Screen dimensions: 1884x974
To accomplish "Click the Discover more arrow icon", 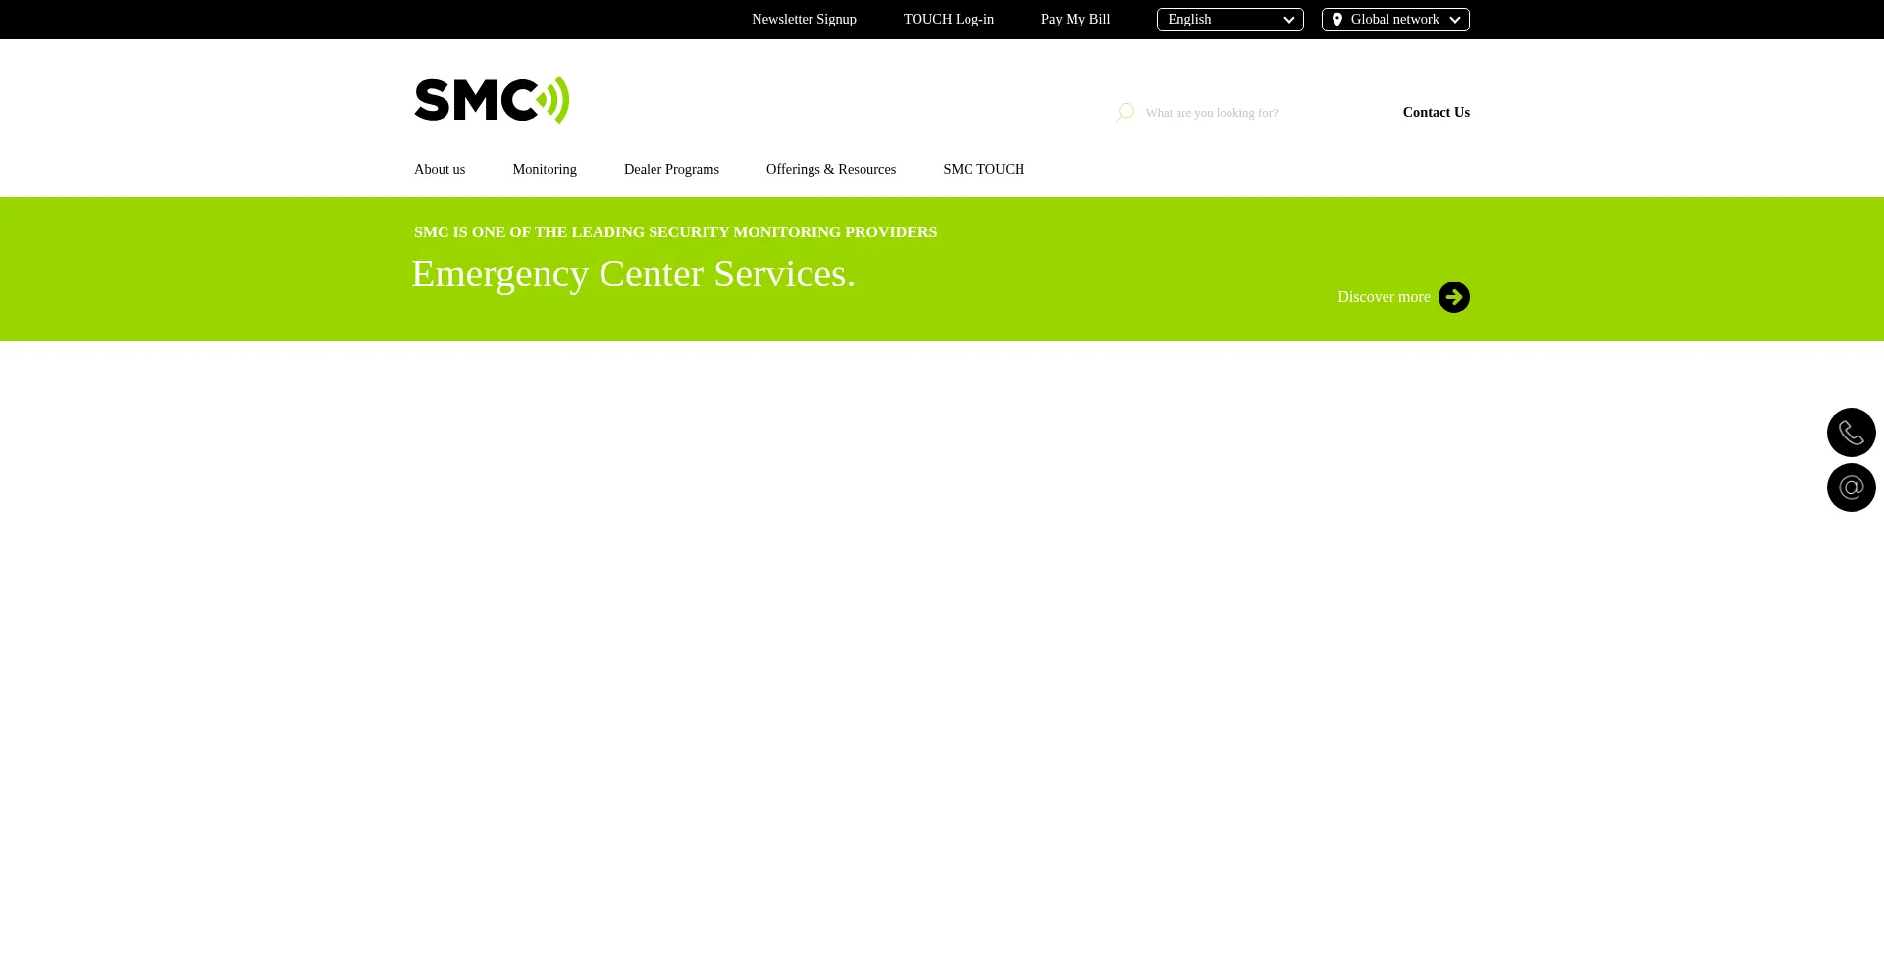I will coord(1453,297).
